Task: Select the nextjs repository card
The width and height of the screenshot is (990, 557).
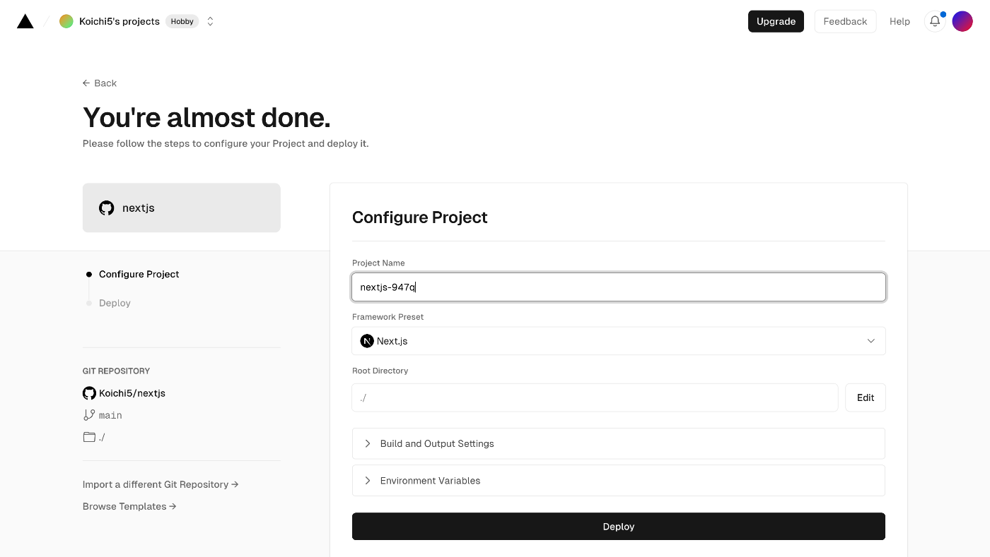Action: pyautogui.click(x=182, y=208)
